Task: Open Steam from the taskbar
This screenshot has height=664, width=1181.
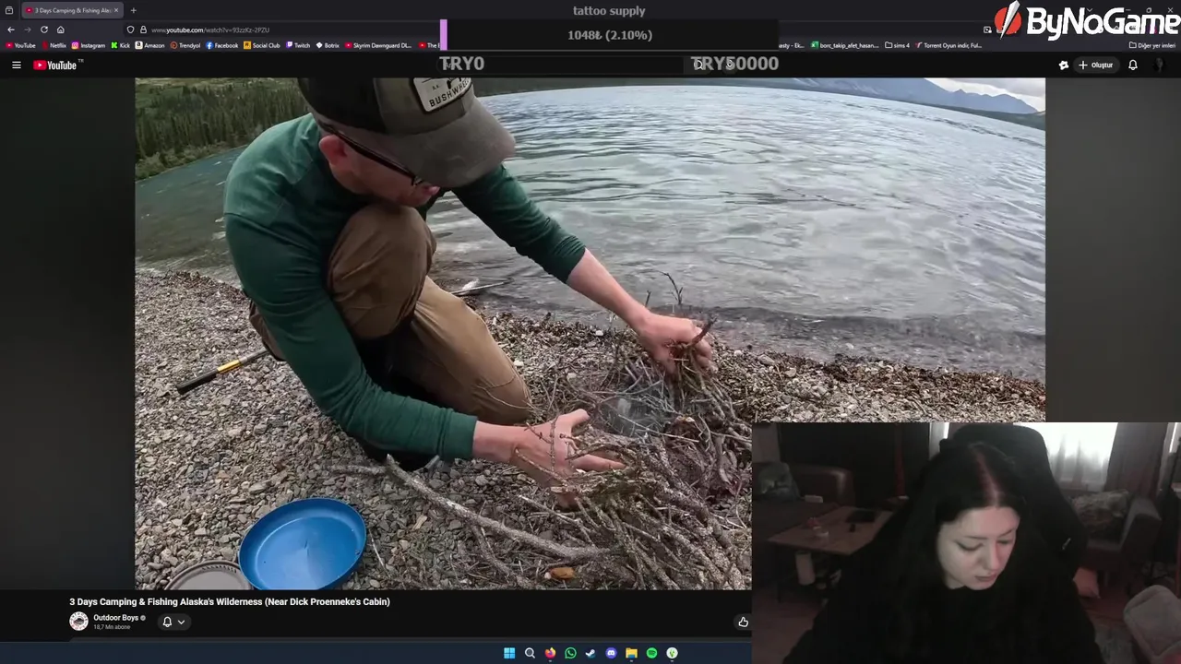Action: pyautogui.click(x=590, y=653)
